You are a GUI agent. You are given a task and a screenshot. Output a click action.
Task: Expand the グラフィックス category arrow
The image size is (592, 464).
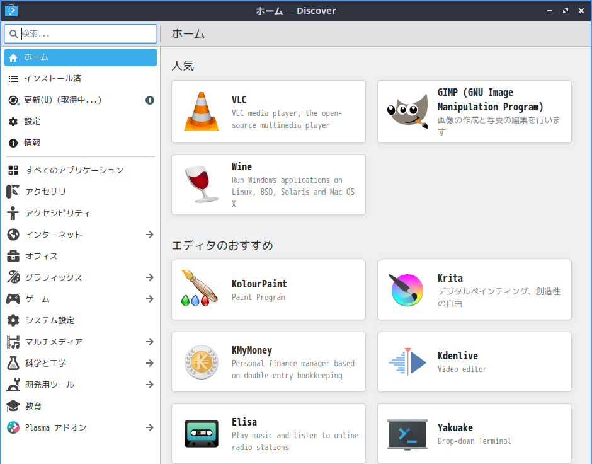coord(150,277)
